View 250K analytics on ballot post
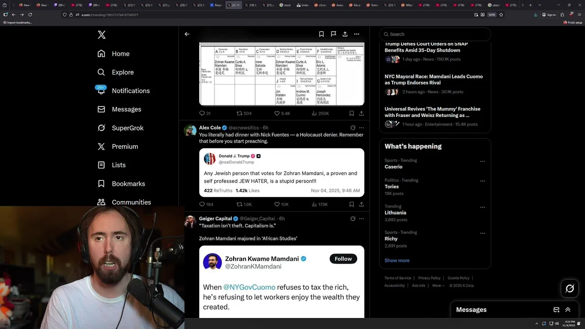The height and width of the screenshot is (329, 585). [320, 113]
